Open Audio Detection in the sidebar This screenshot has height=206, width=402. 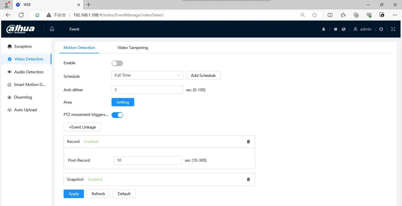(x=26, y=72)
